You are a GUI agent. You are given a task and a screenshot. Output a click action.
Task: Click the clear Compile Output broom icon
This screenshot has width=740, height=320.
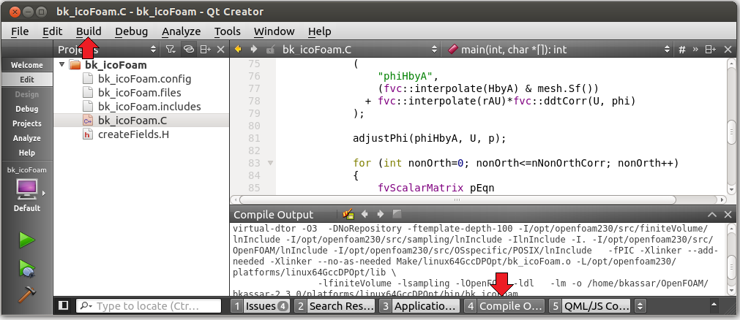click(x=348, y=215)
